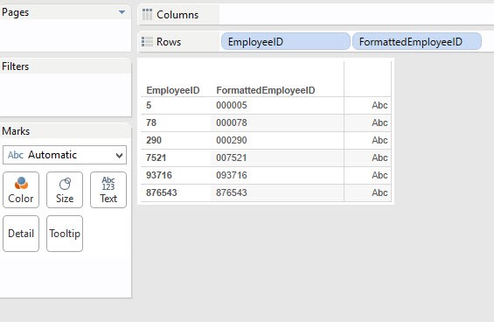The width and height of the screenshot is (494, 322).
Task: Click the Pages shelf label
Action: pos(15,12)
